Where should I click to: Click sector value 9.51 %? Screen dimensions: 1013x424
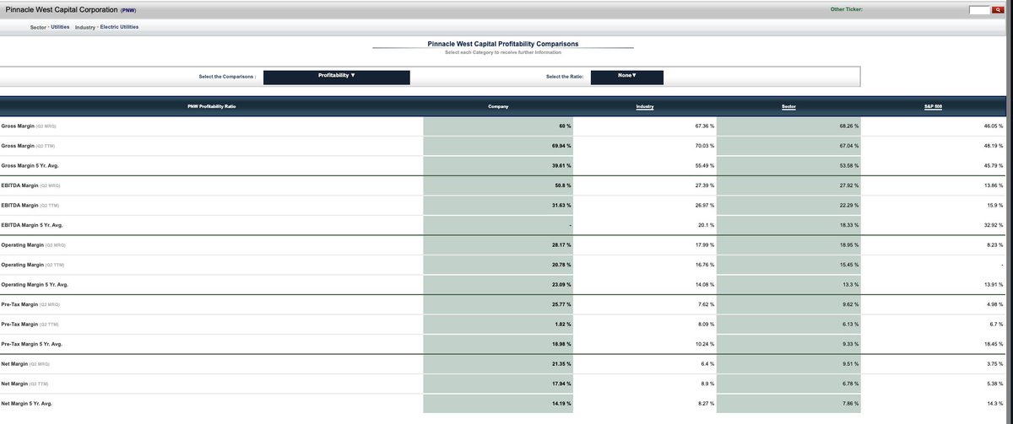point(850,364)
